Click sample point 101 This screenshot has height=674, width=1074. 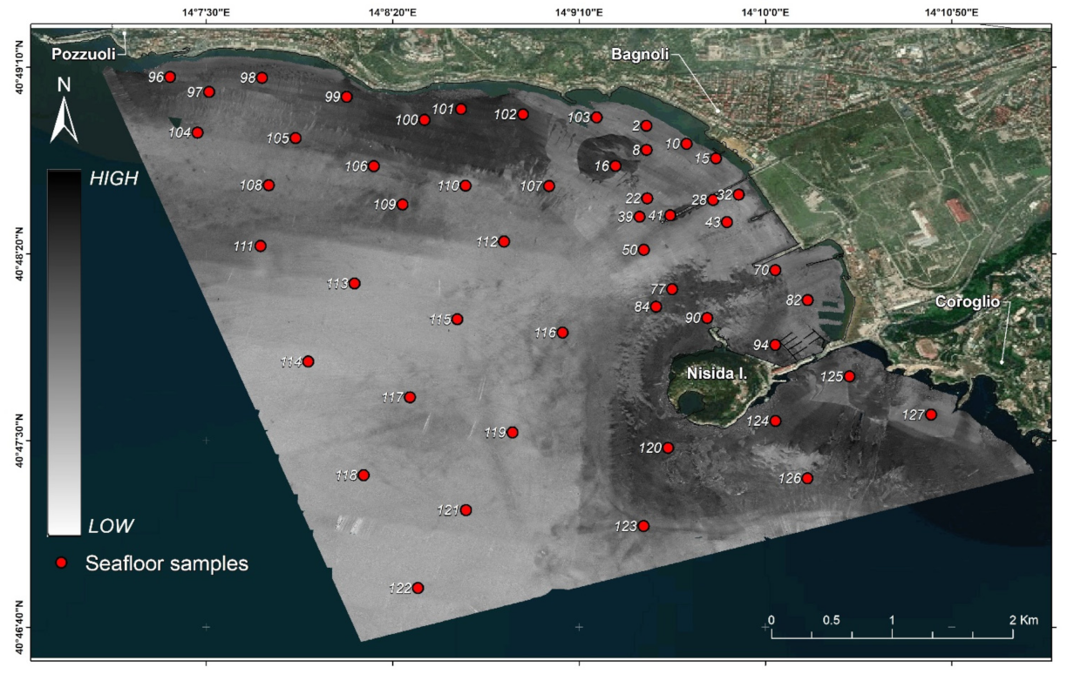pos(461,109)
